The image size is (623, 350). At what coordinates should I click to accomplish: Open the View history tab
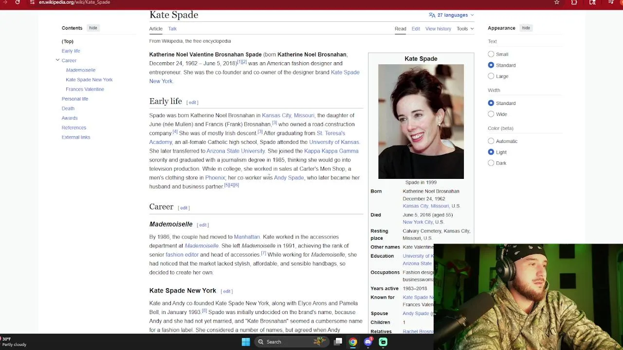point(438,29)
